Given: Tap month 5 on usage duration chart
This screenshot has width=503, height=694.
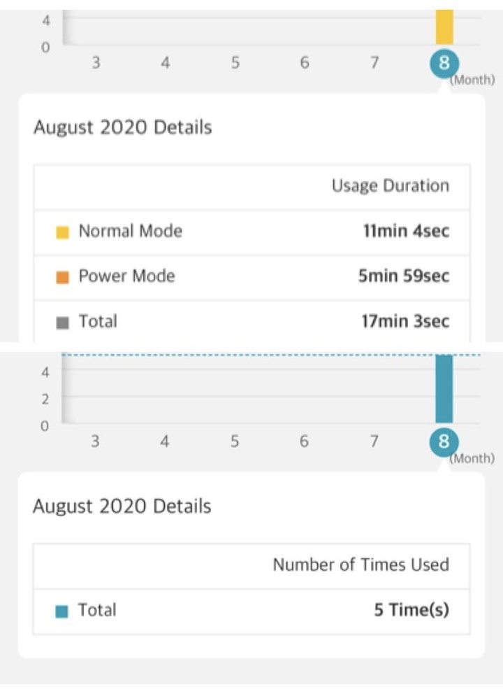Looking at the screenshot, I should pos(235,63).
